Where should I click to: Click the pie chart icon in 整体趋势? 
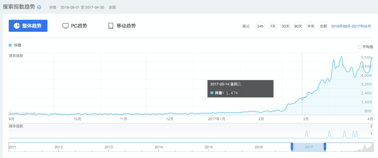17,26
